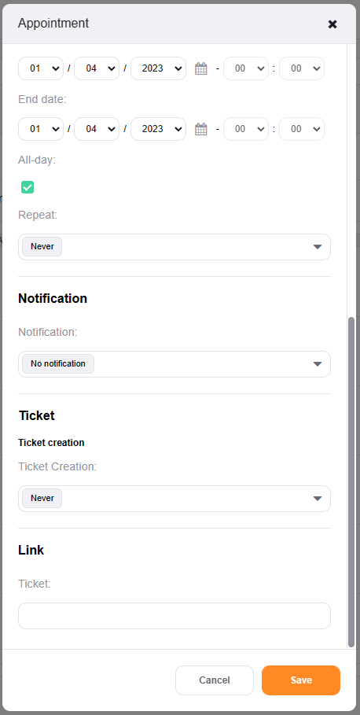The width and height of the screenshot is (360, 715).
Task: Click the 'No notification' selected tag
Action: coord(58,364)
